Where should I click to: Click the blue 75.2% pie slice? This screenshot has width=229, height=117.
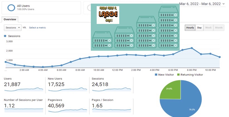[187, 102]
